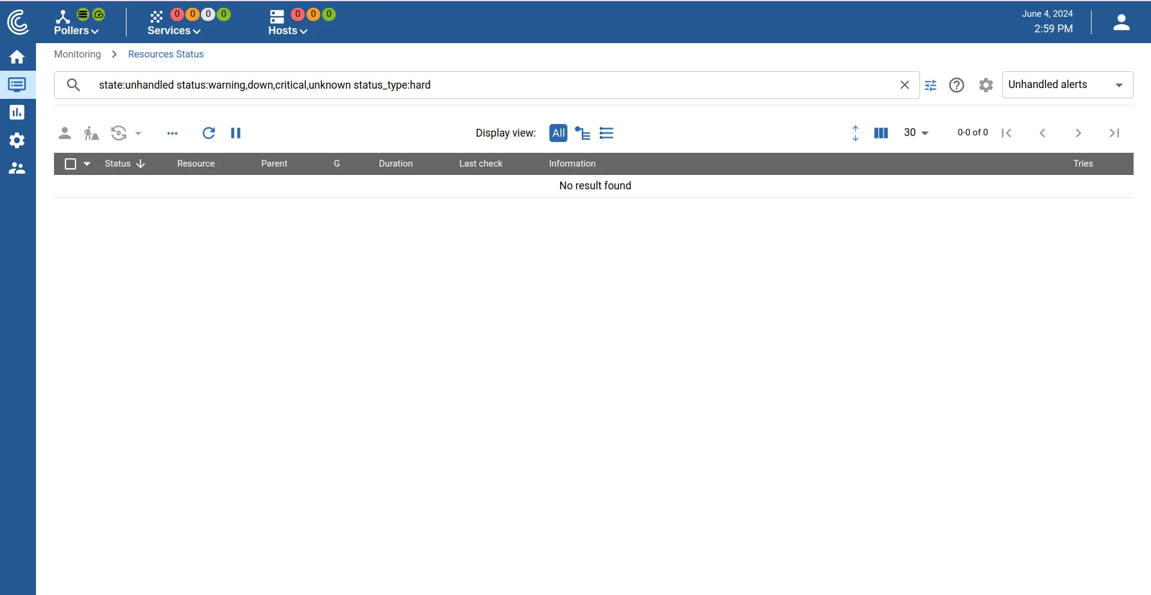Open the Pollers menu
1151x595 pixels.
pos(76,31)
